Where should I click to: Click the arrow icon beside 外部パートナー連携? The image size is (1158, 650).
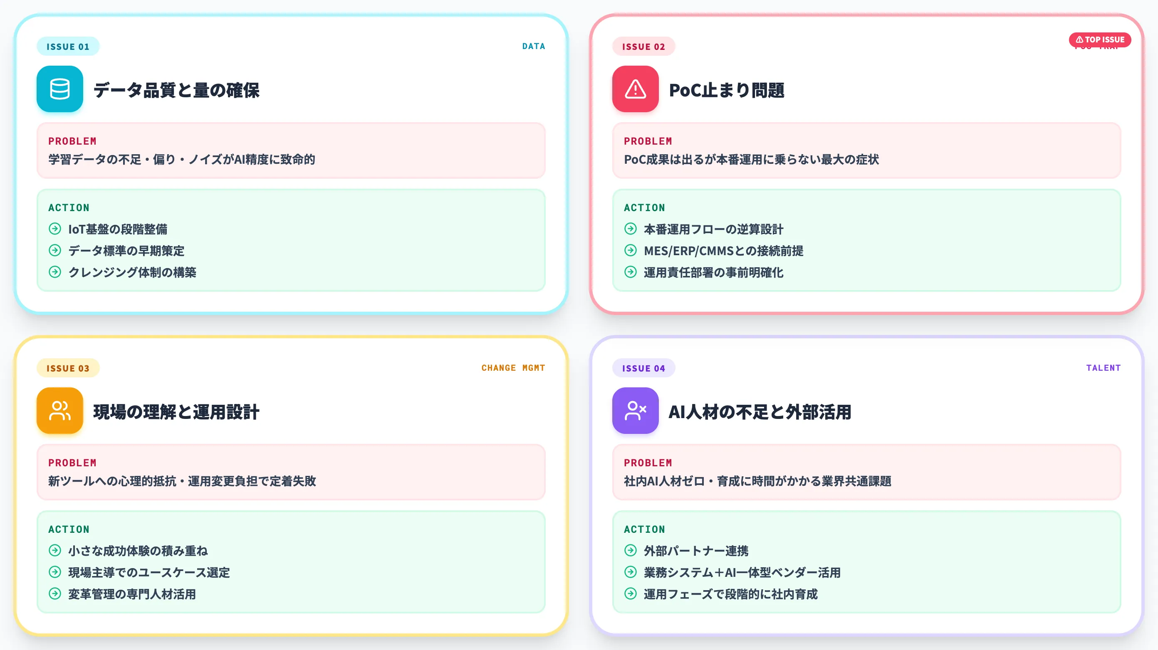(x=630, y=550)
